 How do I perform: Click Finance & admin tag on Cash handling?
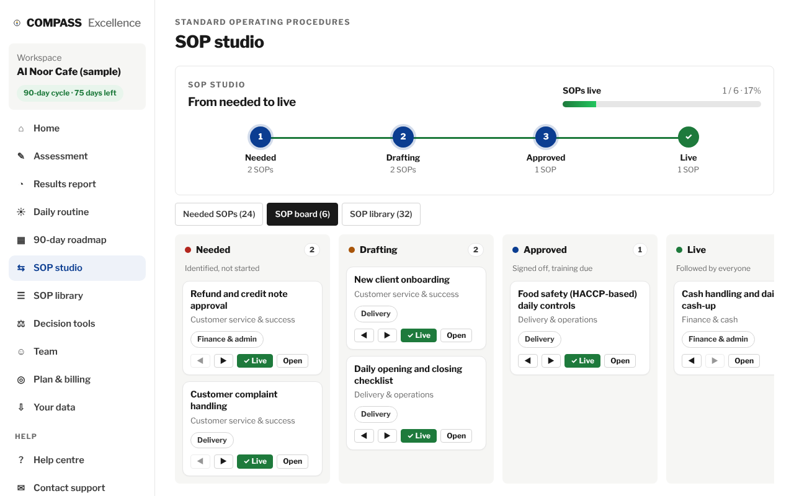click(x=718, y=339)
